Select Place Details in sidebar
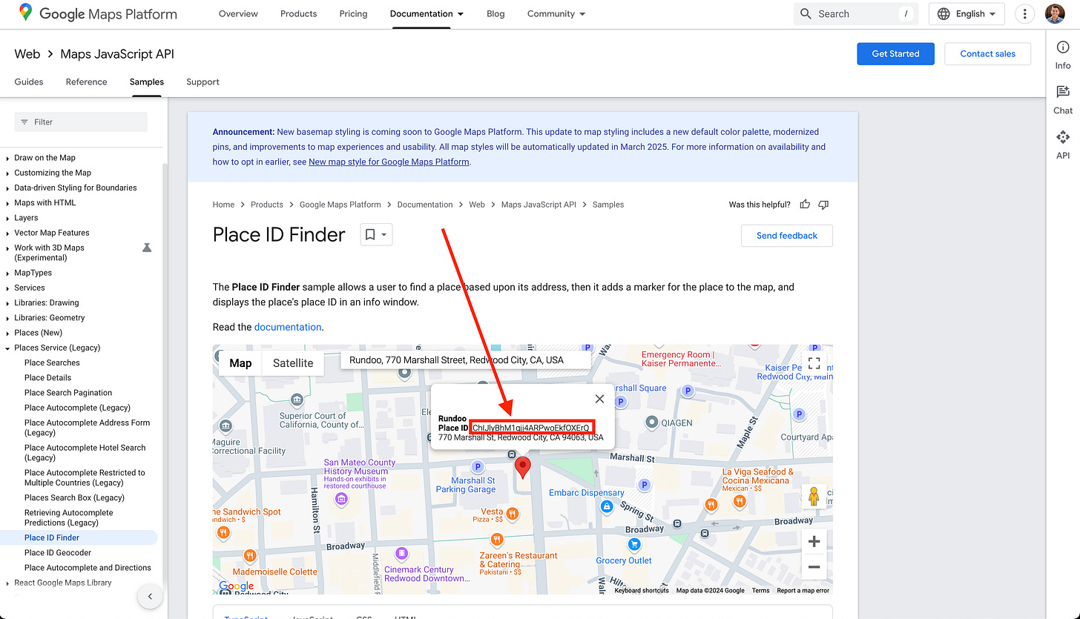Image resolution: width=1080 pixels, height=619 pixels. pos(47,377)
